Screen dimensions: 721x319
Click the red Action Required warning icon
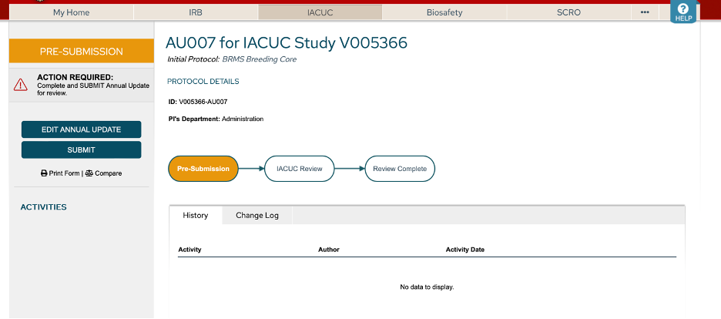pyautogui.click(x=20, y=86)
